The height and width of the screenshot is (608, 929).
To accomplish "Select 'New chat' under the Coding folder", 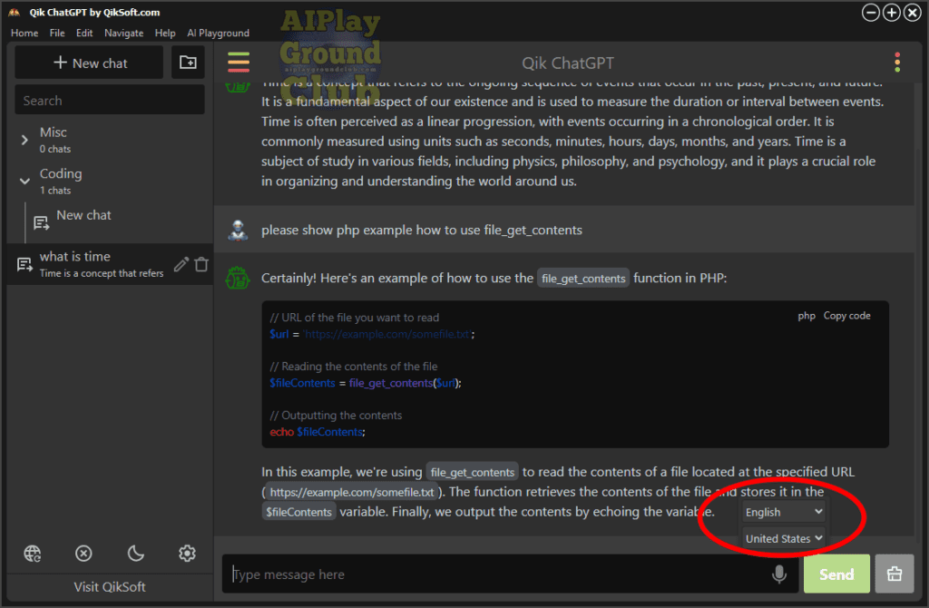I will [83, 216].
